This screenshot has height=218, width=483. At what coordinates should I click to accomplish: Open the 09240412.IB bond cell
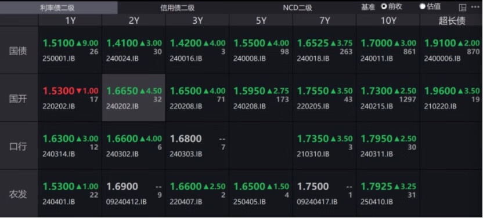coord(134,194)
